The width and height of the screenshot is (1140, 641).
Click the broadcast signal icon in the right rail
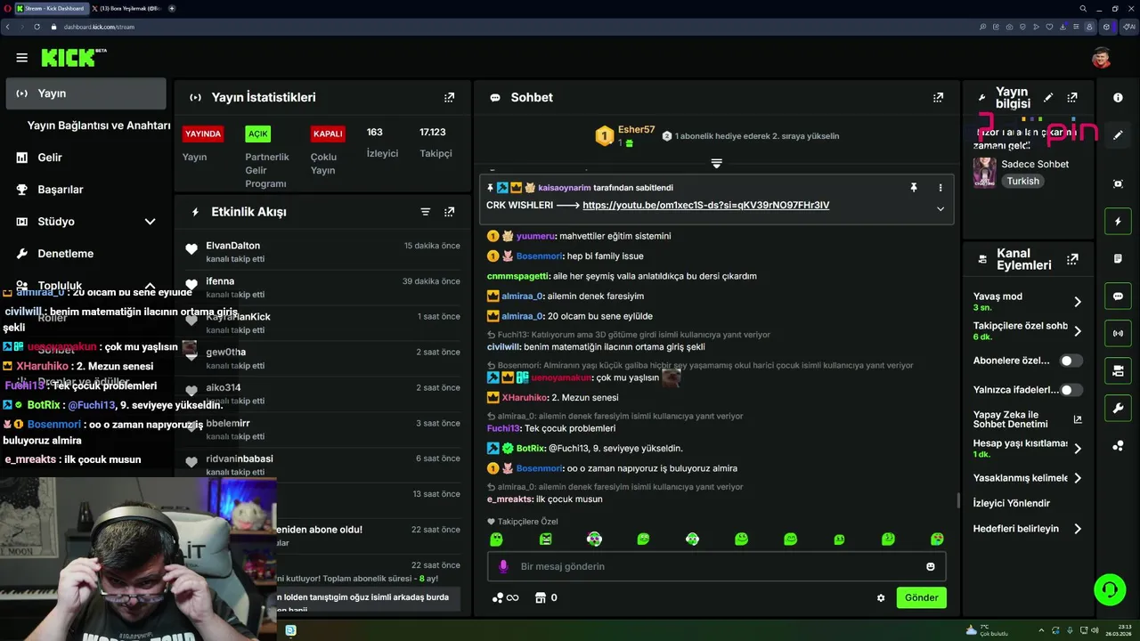point(1118,334)
